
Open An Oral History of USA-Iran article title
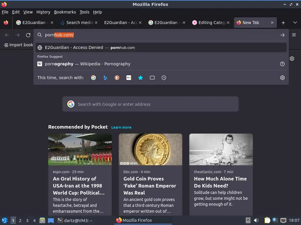pos(79,185)
